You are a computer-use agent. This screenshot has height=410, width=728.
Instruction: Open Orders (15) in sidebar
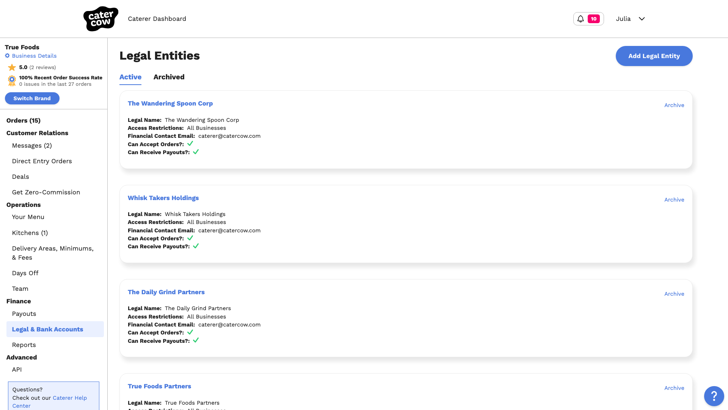24,120
